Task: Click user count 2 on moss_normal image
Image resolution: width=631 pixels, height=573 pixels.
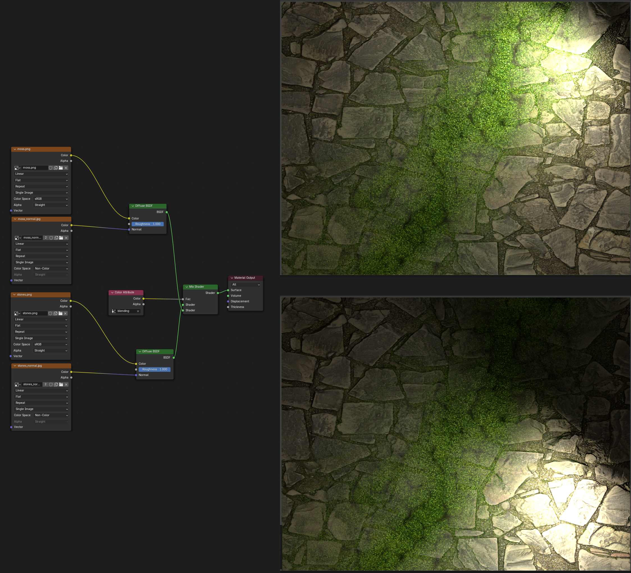Action: [46, 238]
